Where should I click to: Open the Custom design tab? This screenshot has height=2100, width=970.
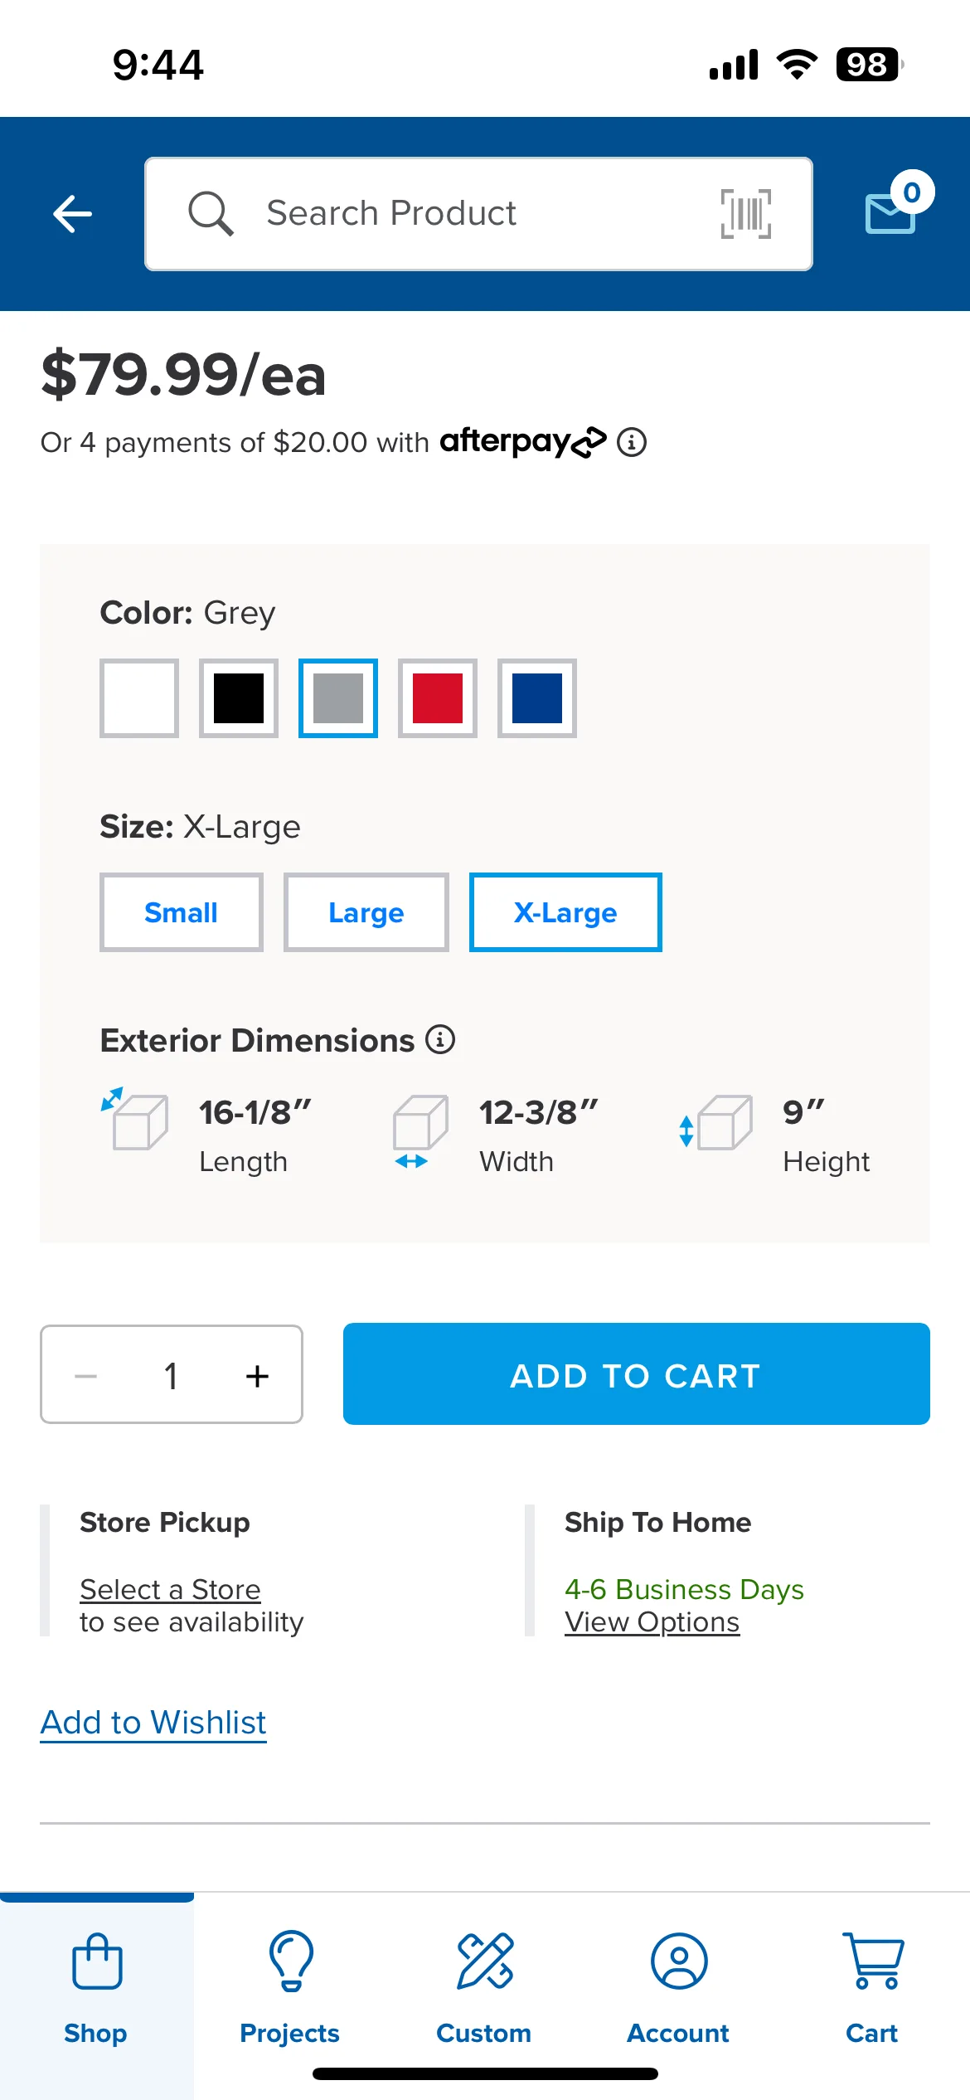point(484,1988)
